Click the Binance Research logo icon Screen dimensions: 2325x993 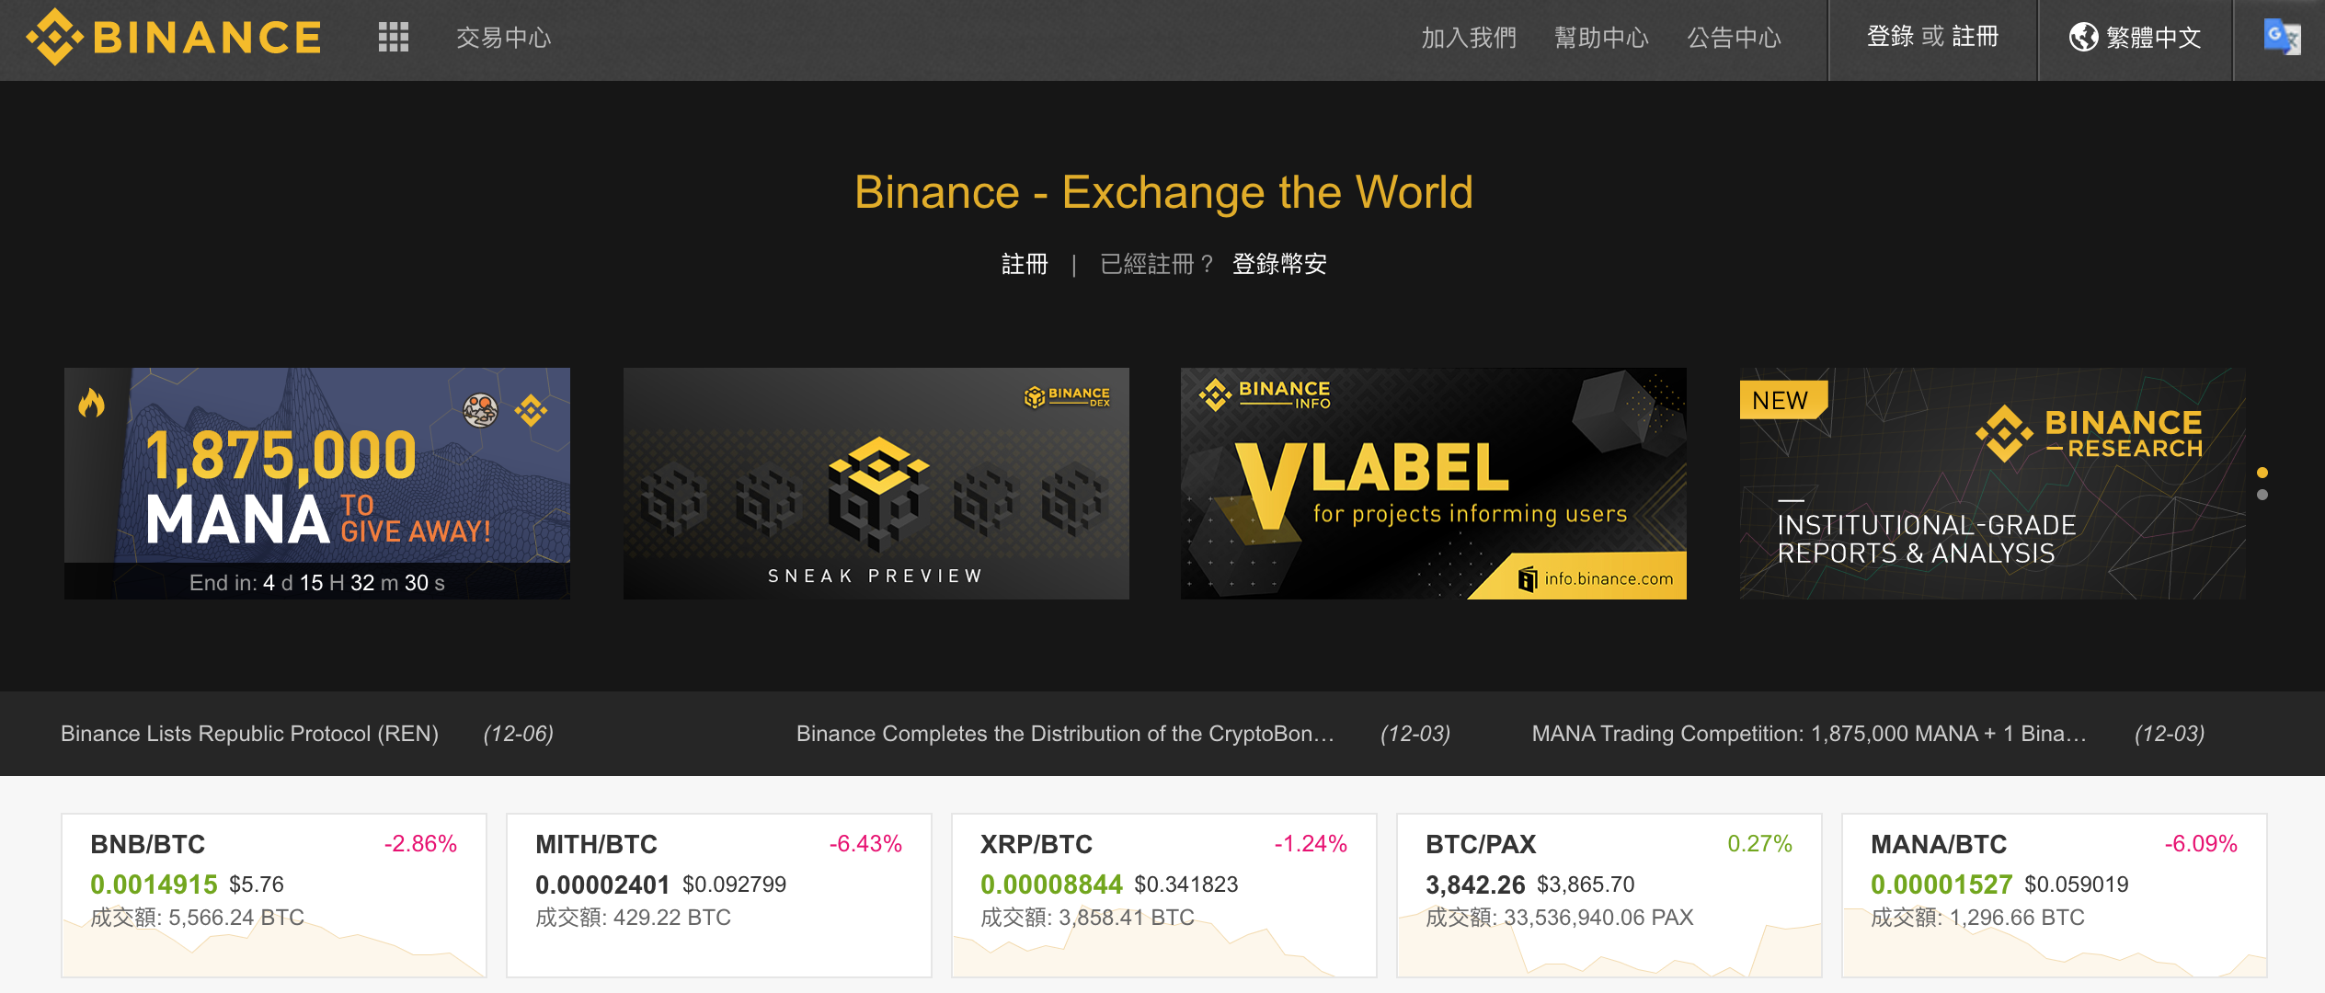2005,433
